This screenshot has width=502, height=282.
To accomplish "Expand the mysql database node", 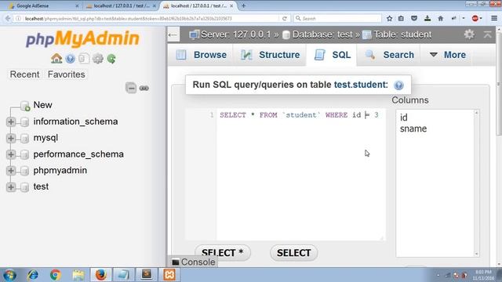I will [11, 138].
